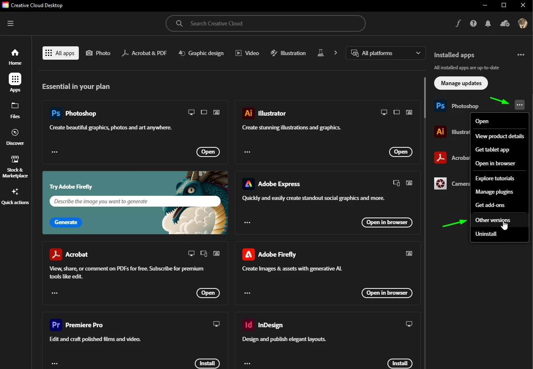
Task: Choose Get add-ons menu item
Action: click(x=500, y=205)
